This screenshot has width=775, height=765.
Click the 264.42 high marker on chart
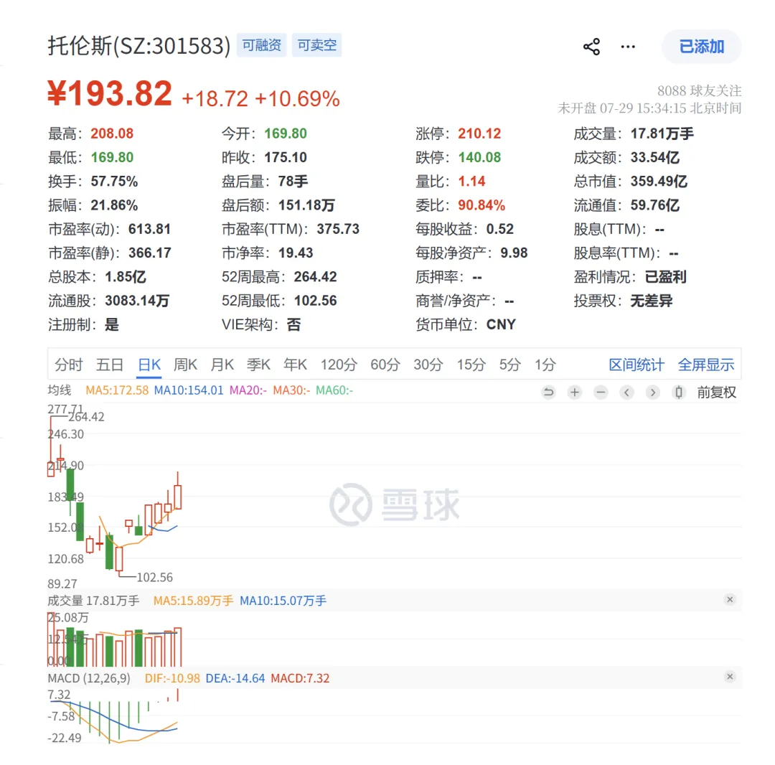point(87,417)
